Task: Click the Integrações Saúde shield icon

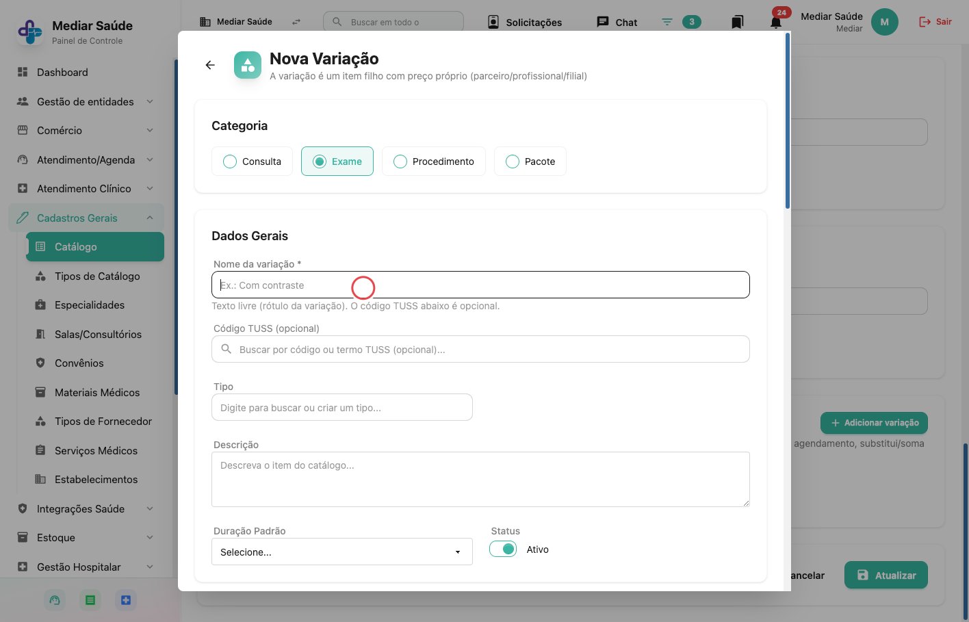Action: click(x=23, y=508)
